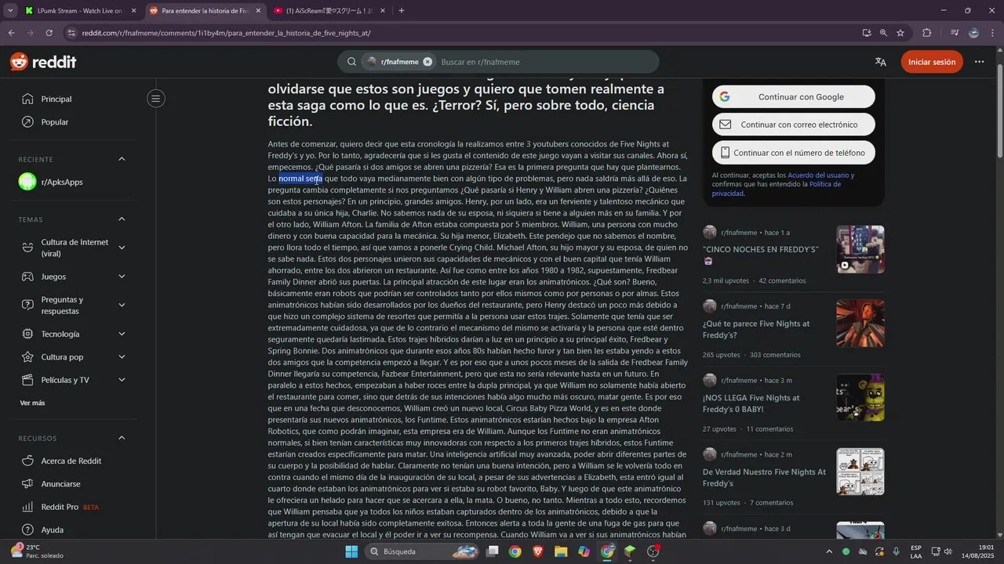The height and width of the screenshot is (564, 1004).
Task: Open the CINCO NOCHES post video thumbnail
Action: 860,249
